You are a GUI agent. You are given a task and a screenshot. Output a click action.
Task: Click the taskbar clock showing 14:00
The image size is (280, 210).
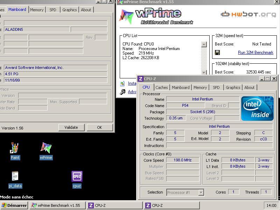pos(271,205)
